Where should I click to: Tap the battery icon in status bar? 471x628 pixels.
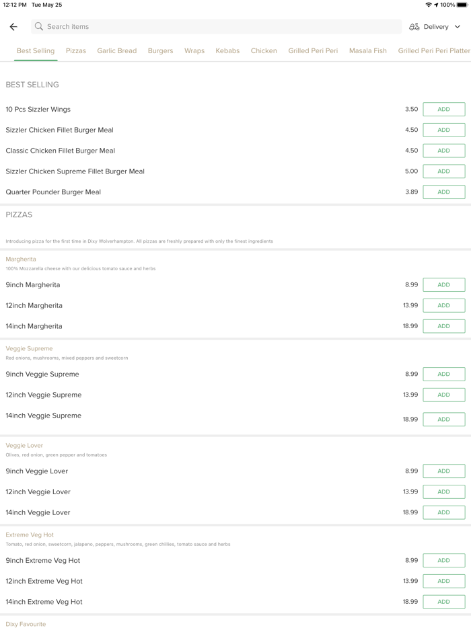(462, 5)
